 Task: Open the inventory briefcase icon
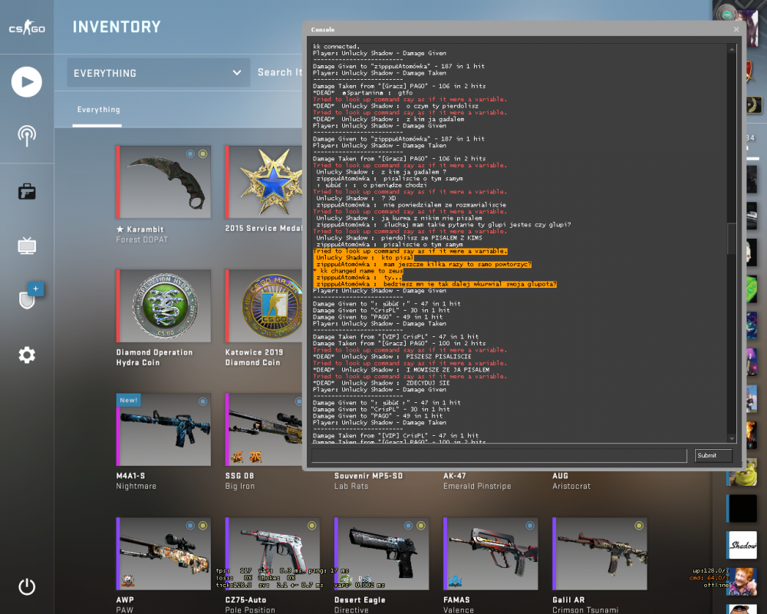click(x=27, y=191)
